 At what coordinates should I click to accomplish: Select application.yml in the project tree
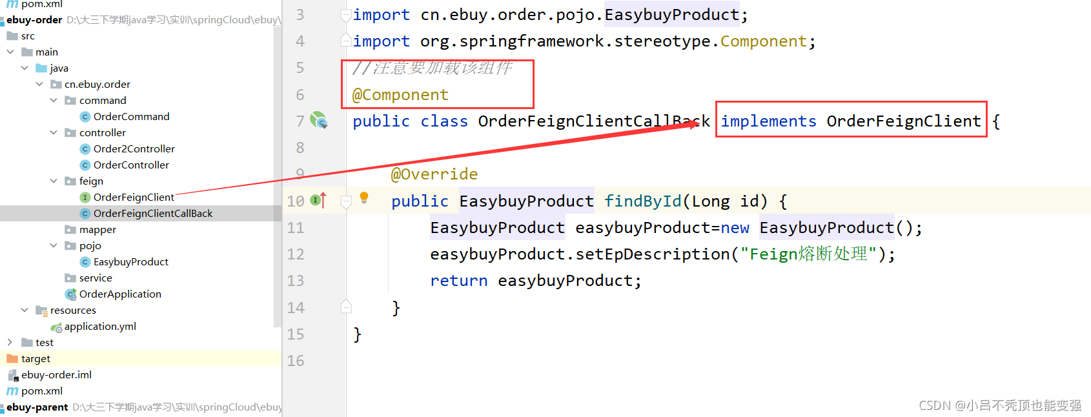click(100, 327)
